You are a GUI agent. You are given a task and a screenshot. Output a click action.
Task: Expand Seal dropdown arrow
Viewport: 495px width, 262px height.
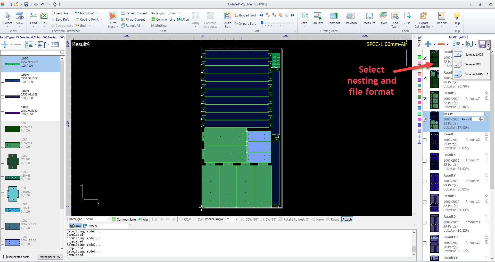[89, 25]
